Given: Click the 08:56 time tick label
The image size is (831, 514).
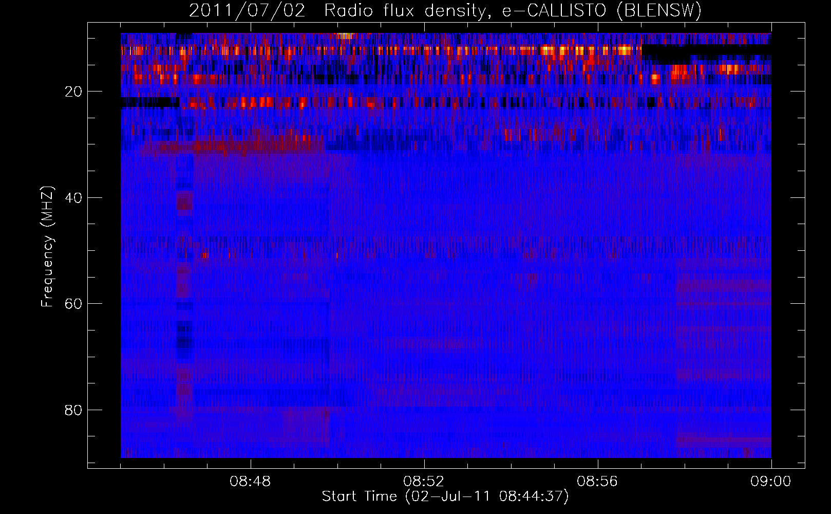Looking at the screenshot, I should (597, 482).
